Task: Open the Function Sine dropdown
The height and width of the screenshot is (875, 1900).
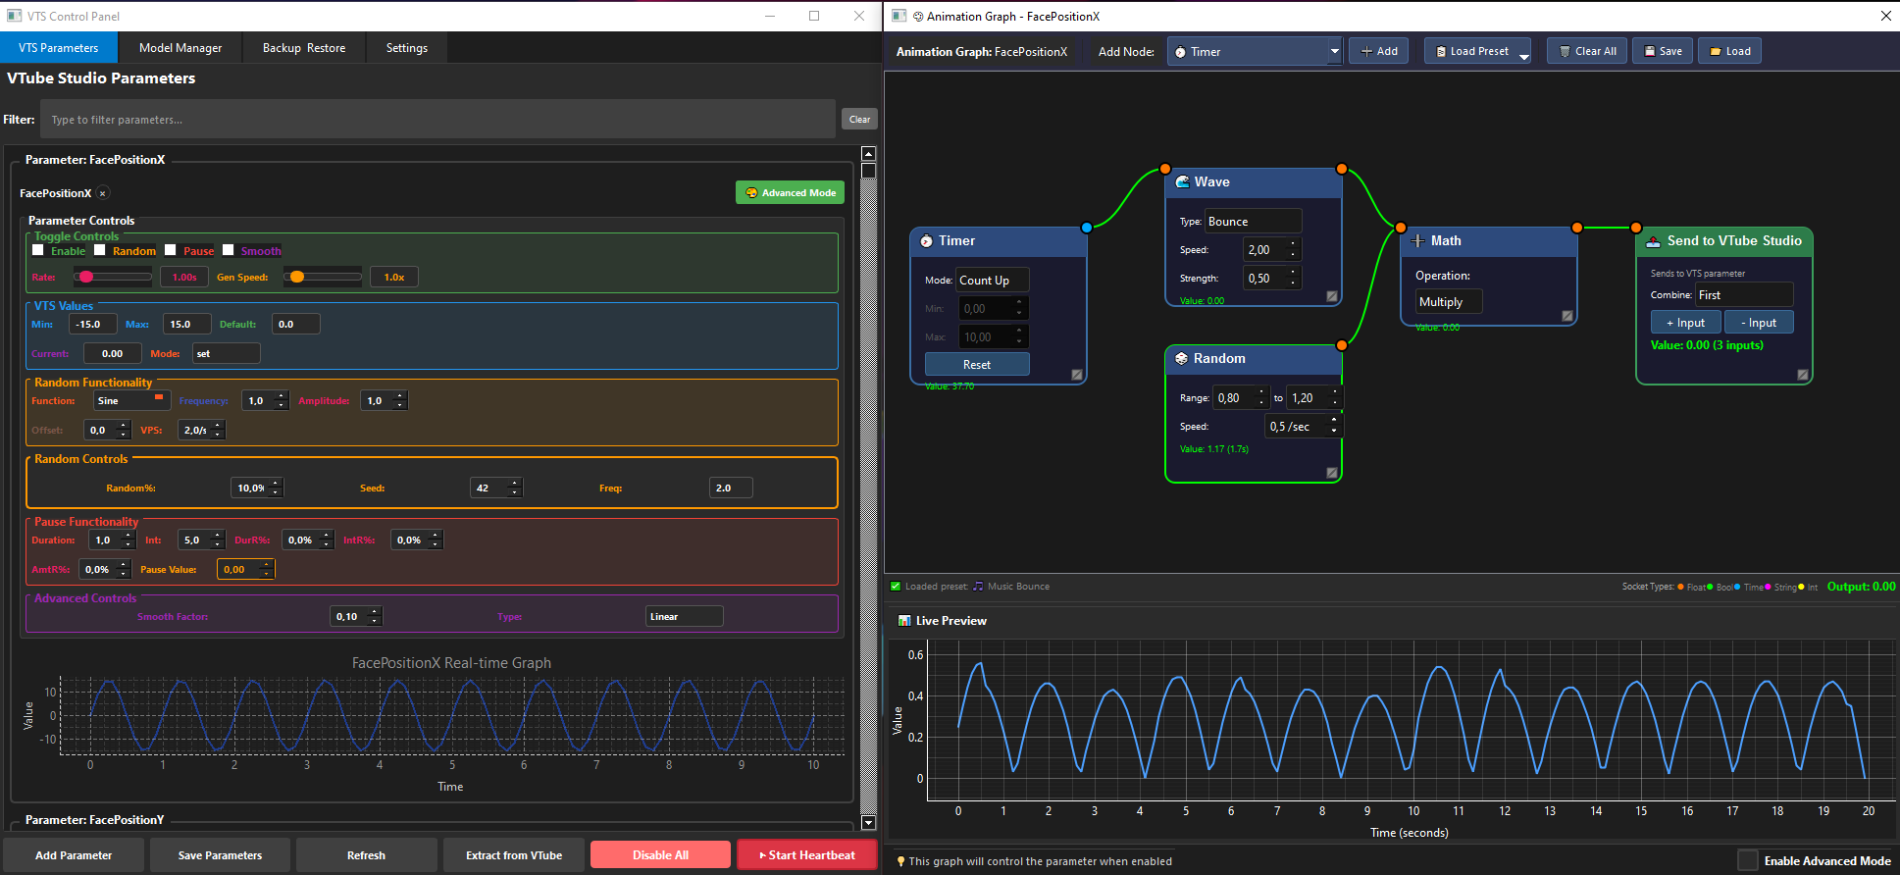Action: 131,401
